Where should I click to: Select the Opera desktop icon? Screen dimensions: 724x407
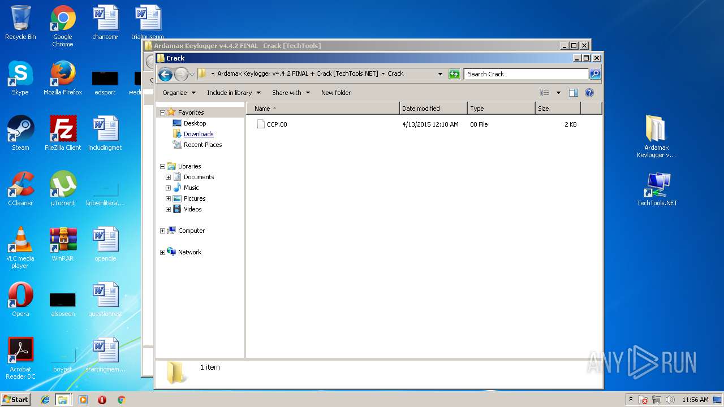coord(20,300)
